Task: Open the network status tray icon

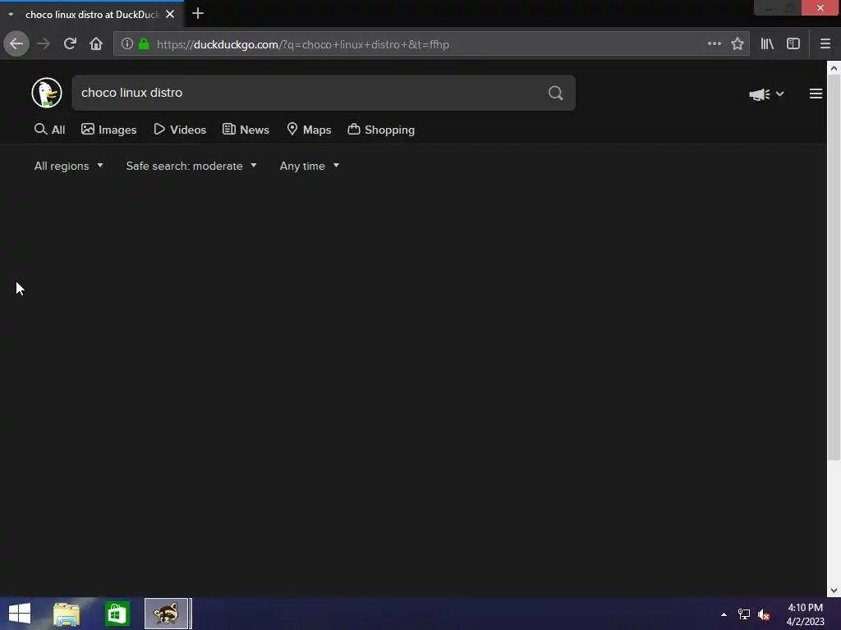Action: coord(744,614)
